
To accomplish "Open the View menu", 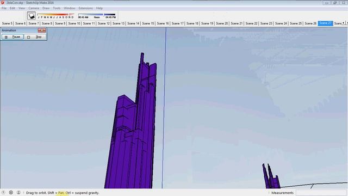I will [22, 8].
